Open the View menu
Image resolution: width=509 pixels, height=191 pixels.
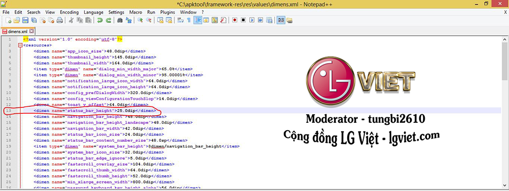(50, 12)
